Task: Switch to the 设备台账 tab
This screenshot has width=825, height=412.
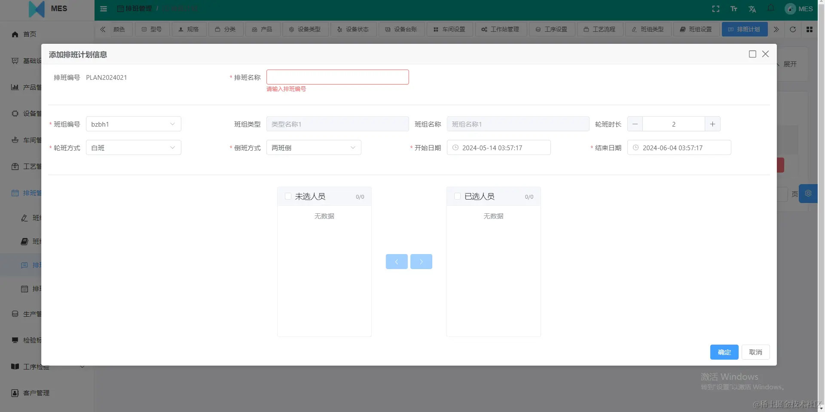Action: coord(402,29)
